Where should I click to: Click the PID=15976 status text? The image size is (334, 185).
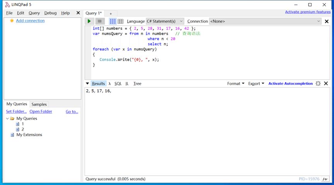coord(309,179)
